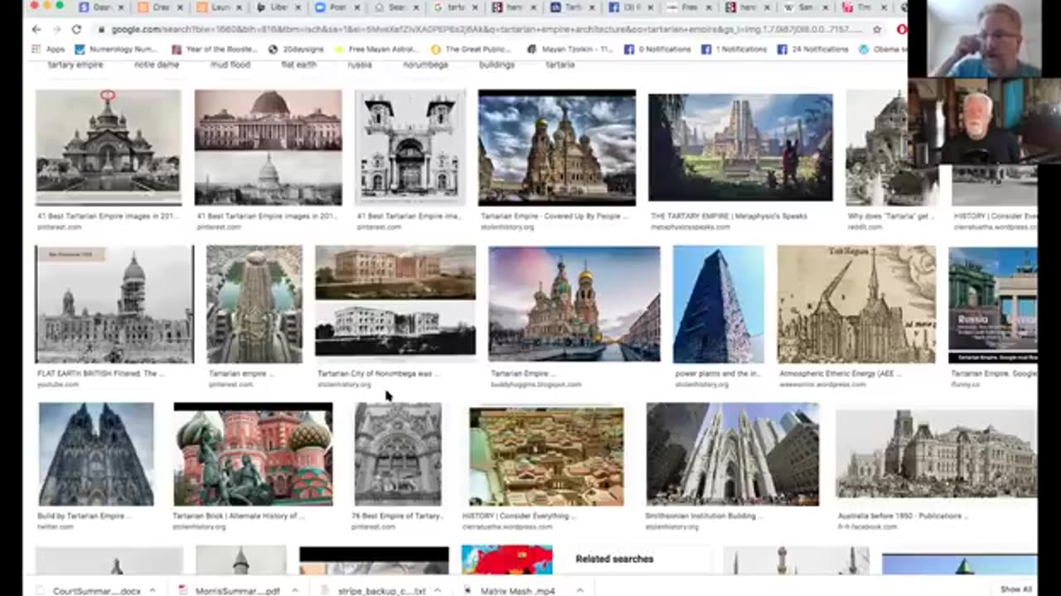Expand options for Matrix Mash mp4 download
The image size is (1061, 596).
tap(579, 590)
